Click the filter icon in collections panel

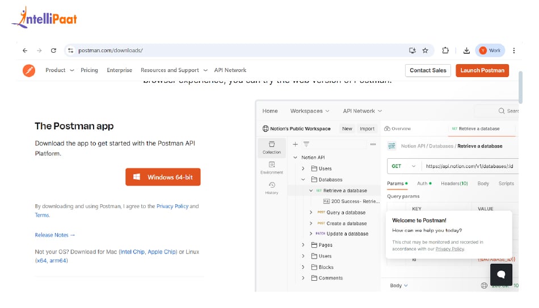click(306, 145)
